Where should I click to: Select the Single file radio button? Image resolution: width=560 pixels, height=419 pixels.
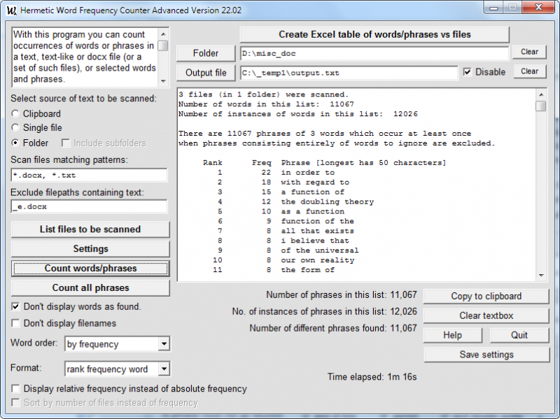(16, 128)
